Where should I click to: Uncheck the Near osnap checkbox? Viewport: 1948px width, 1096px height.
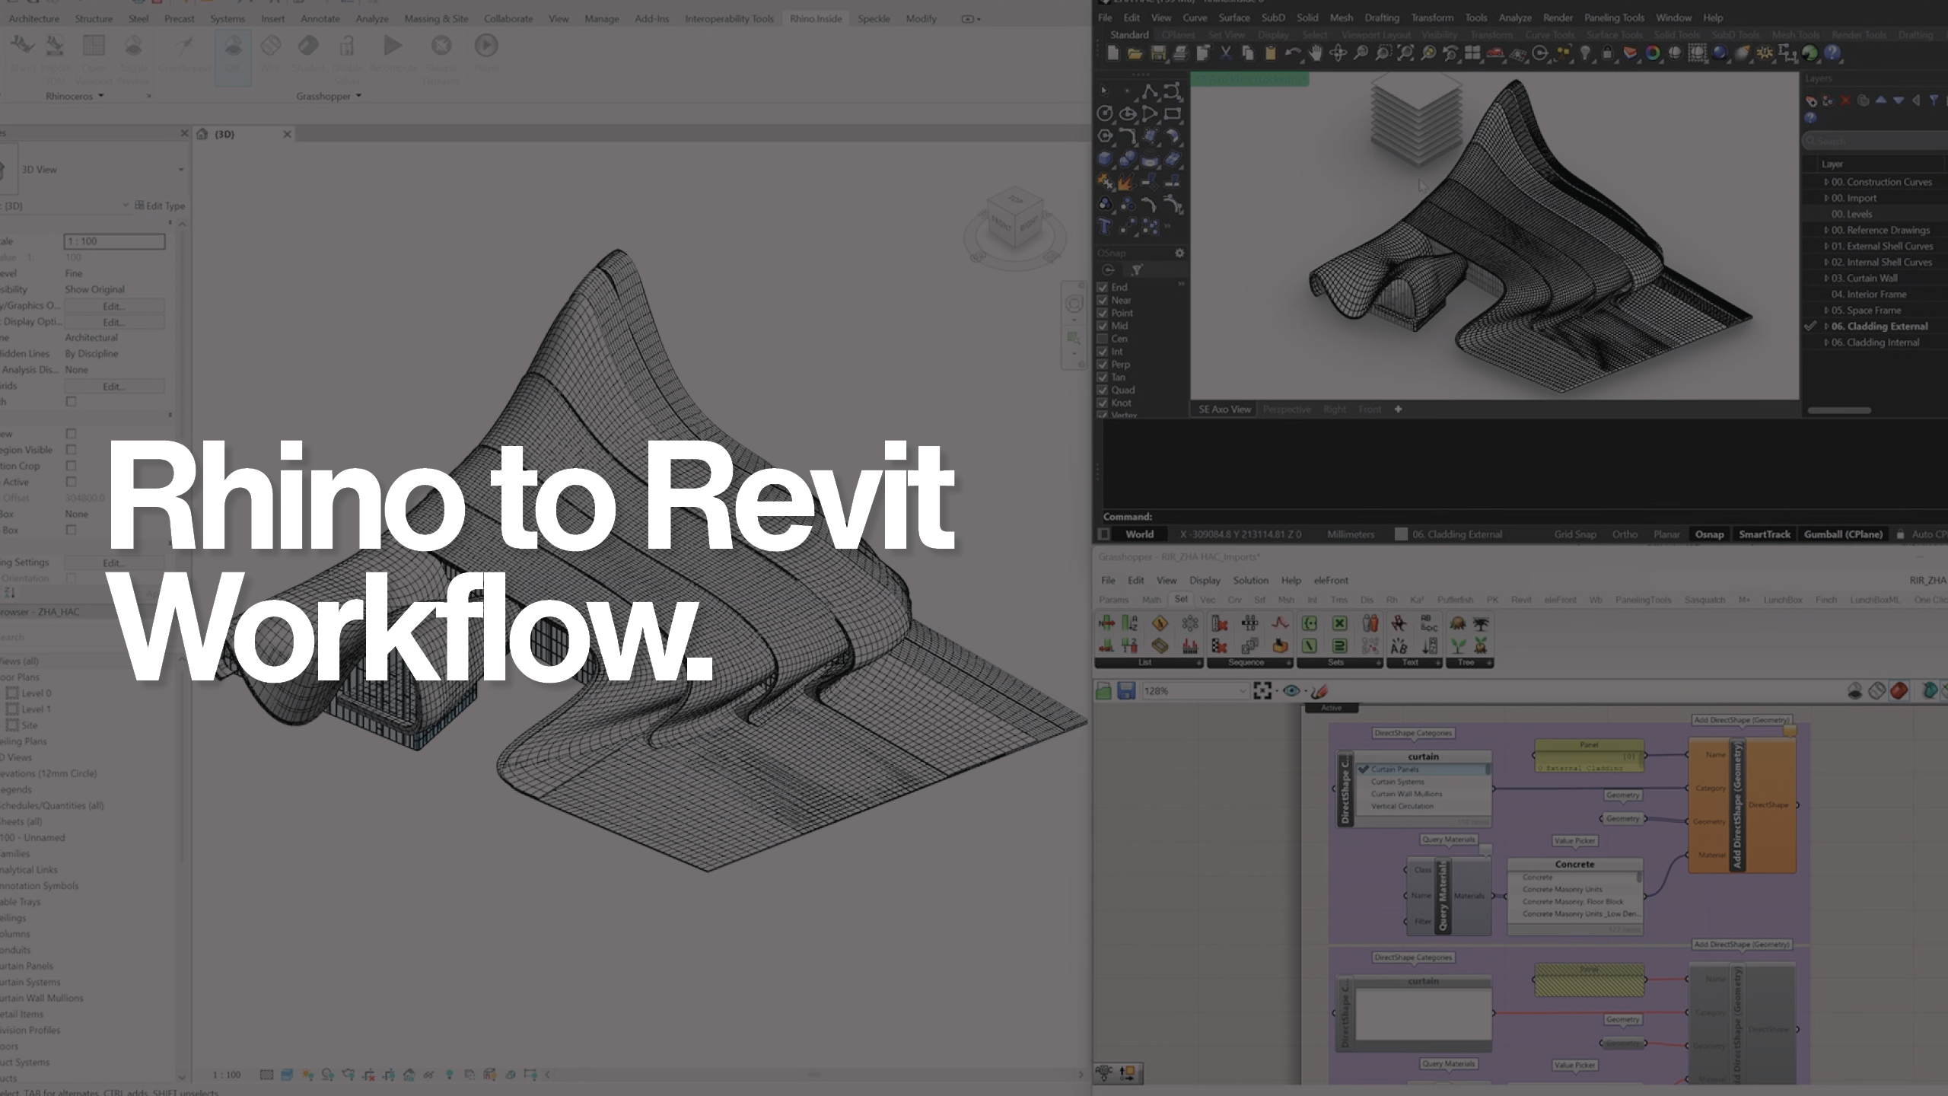tap(1103, 300)
